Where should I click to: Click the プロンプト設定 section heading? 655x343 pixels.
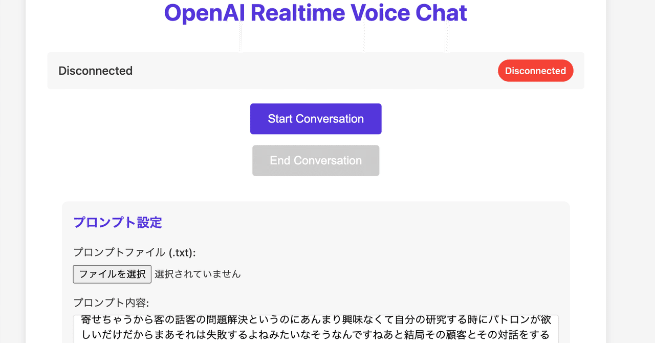pyautogui.click(x=118, y=223)
